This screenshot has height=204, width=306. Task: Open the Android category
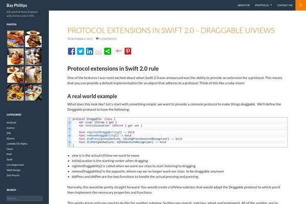11,122
